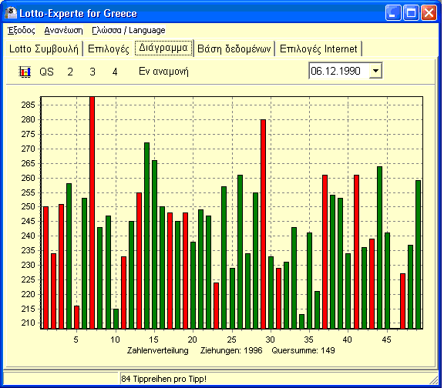Select the QS chart mode
The image size is (444, 388).
(46, 72)
